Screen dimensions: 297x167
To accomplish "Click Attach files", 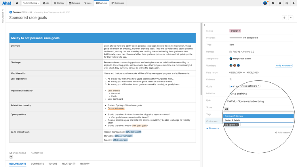I will tap(37, 153).
